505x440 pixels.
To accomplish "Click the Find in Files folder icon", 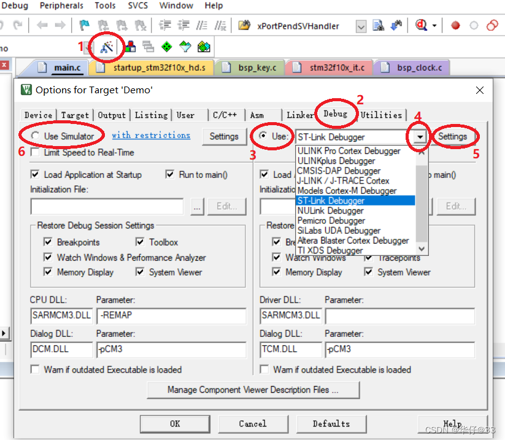I will pyautogui.click(x=244, y=25).
